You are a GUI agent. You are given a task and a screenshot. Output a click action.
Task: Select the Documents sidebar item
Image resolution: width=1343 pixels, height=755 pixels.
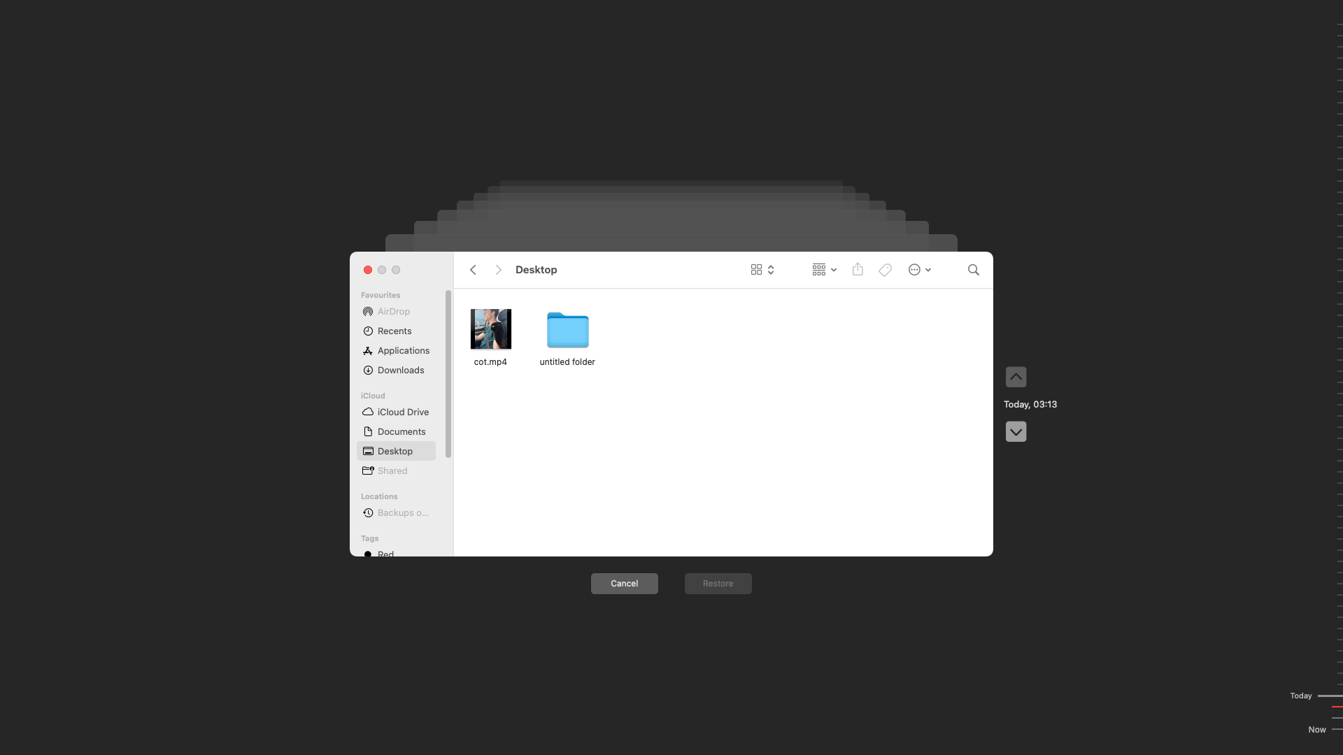(402, 431)
